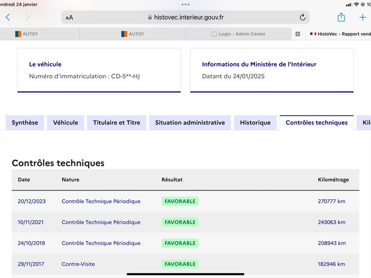This screenshot has width=371, height=278.
Task: Click the Résultat column header
Action: [172, 180]
